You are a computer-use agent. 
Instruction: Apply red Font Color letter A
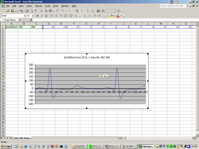pos(118,16)
